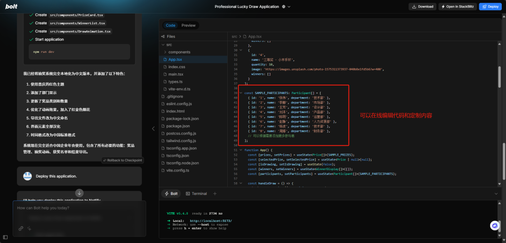Image resolution: width=506 pixels, height=243 pixels.
Task: Open the project title dropdown chevron
Action: [289, 7]
